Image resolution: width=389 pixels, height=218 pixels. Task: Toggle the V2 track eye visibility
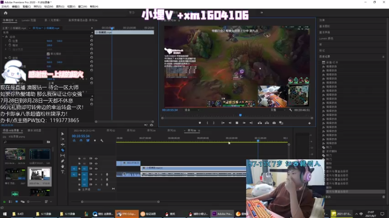pyautogui.click(x=96, y=163)
